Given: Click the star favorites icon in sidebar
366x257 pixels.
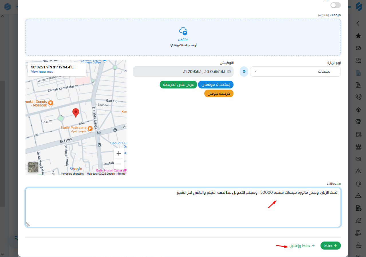Looking at the screenshot, I should [358, 36].
